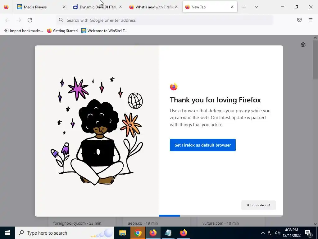Screen dimensions: 318x239
Task: Close the New Tab tab
Action: click(232, 7)
